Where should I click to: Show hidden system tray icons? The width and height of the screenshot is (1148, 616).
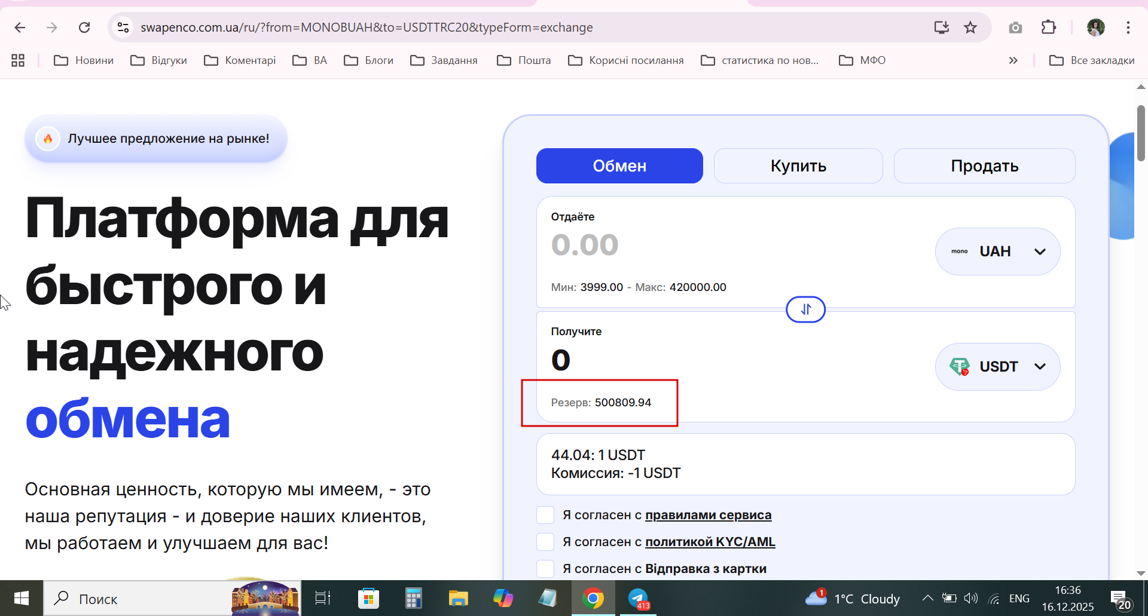927,598
